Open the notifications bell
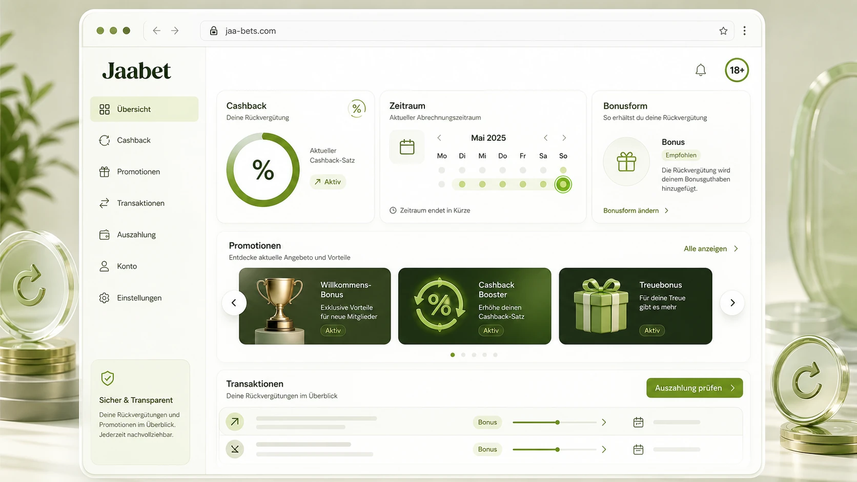857x482 pixels. [x=701, y=70]
